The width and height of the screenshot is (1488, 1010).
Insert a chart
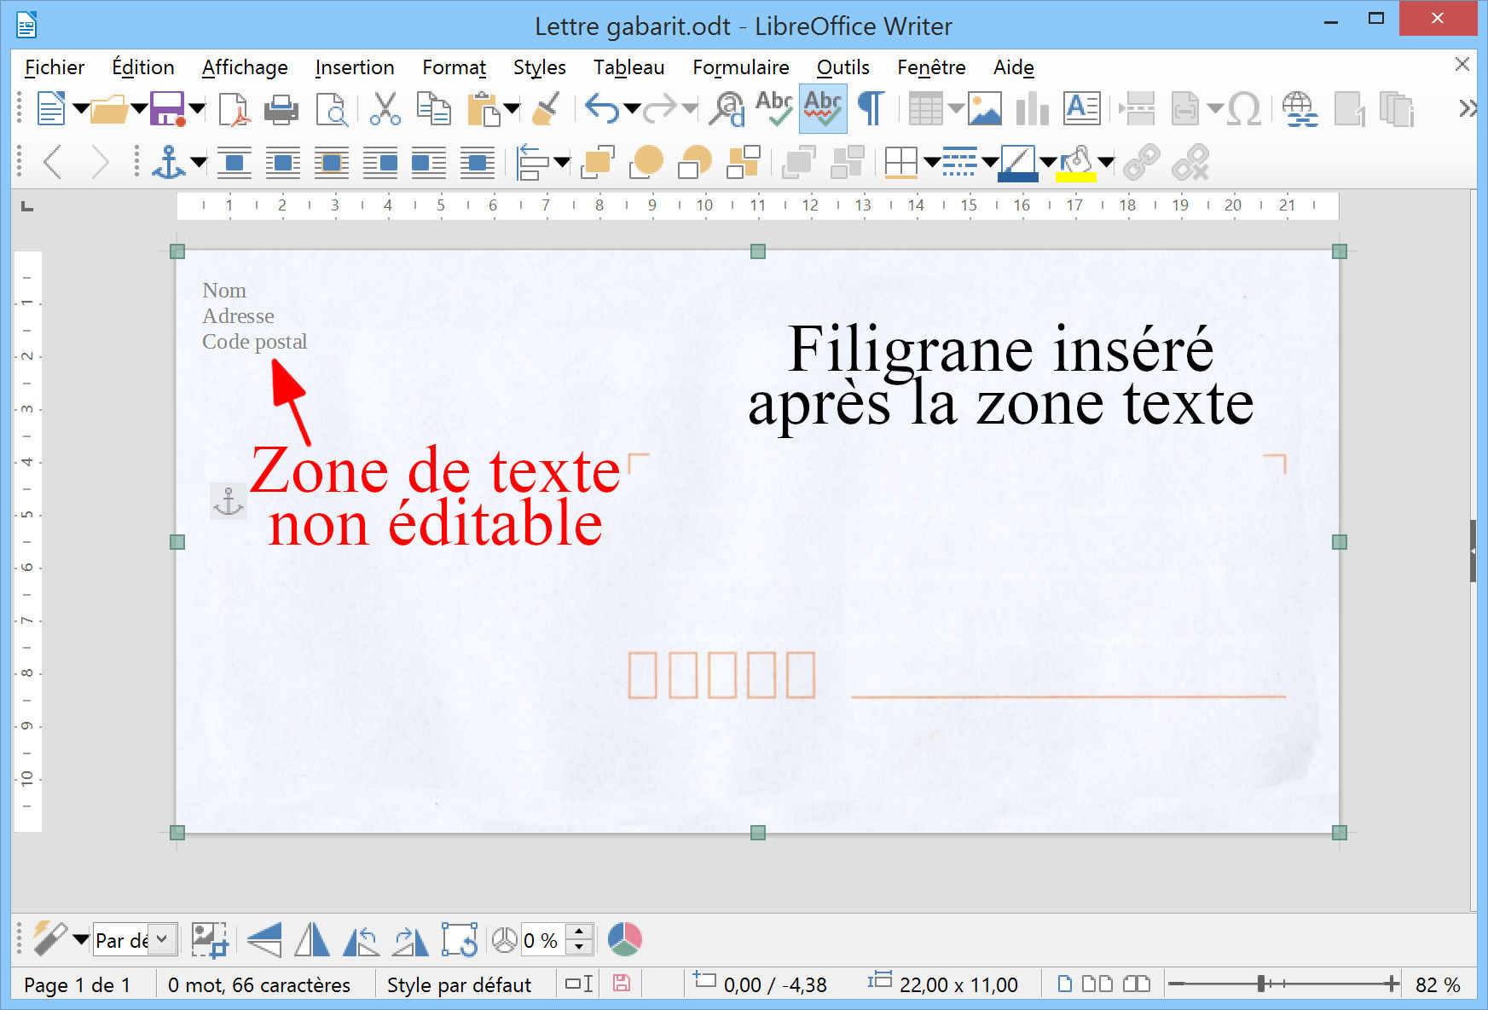point(1033,109)
